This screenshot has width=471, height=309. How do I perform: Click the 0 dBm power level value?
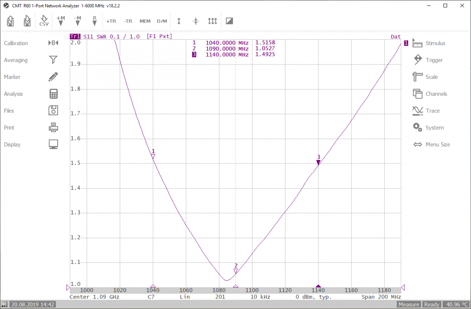[314, 297]
